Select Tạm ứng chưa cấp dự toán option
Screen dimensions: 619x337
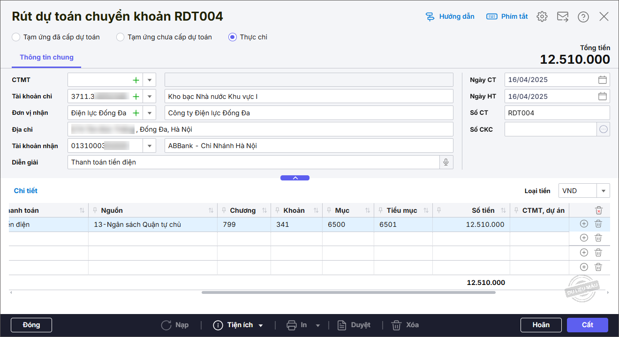pyautogui.click(x=121, y=37)
